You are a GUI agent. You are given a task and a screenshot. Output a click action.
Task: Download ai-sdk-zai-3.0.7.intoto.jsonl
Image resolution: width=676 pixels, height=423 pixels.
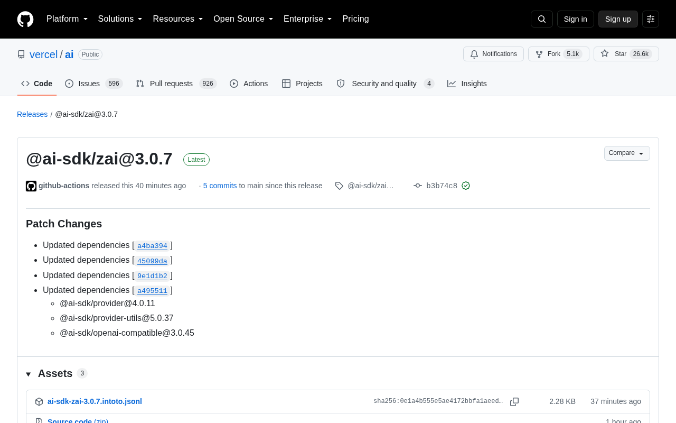(95, 401)
